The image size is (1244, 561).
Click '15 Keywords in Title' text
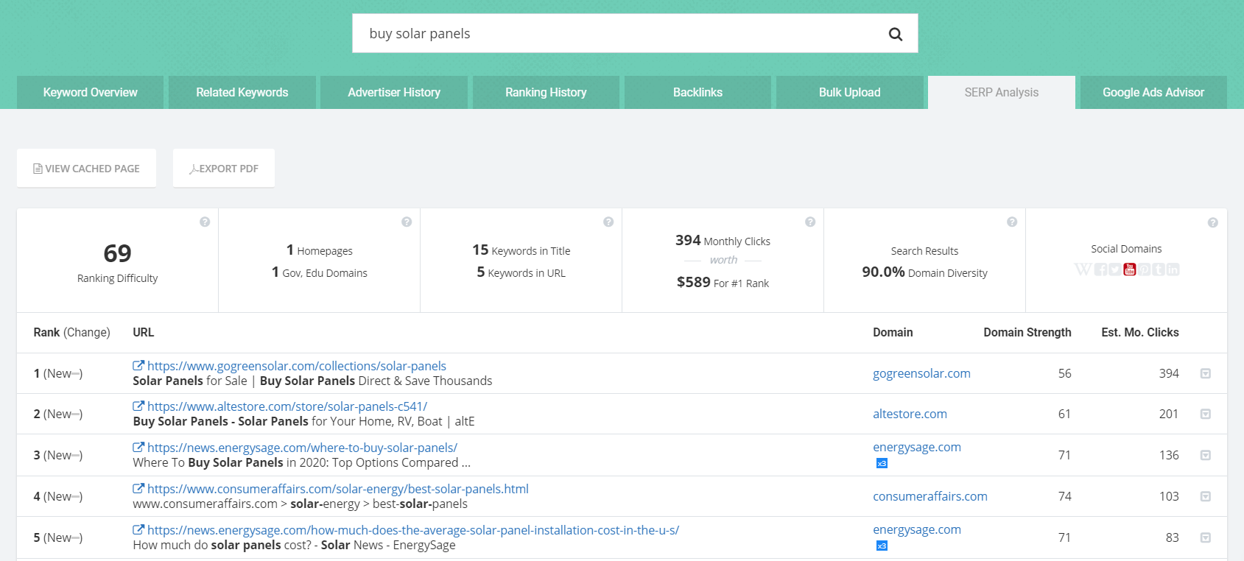(521, 250)
